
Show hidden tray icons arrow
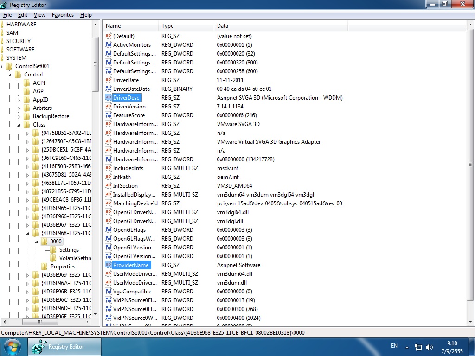[x=407, y=347]
